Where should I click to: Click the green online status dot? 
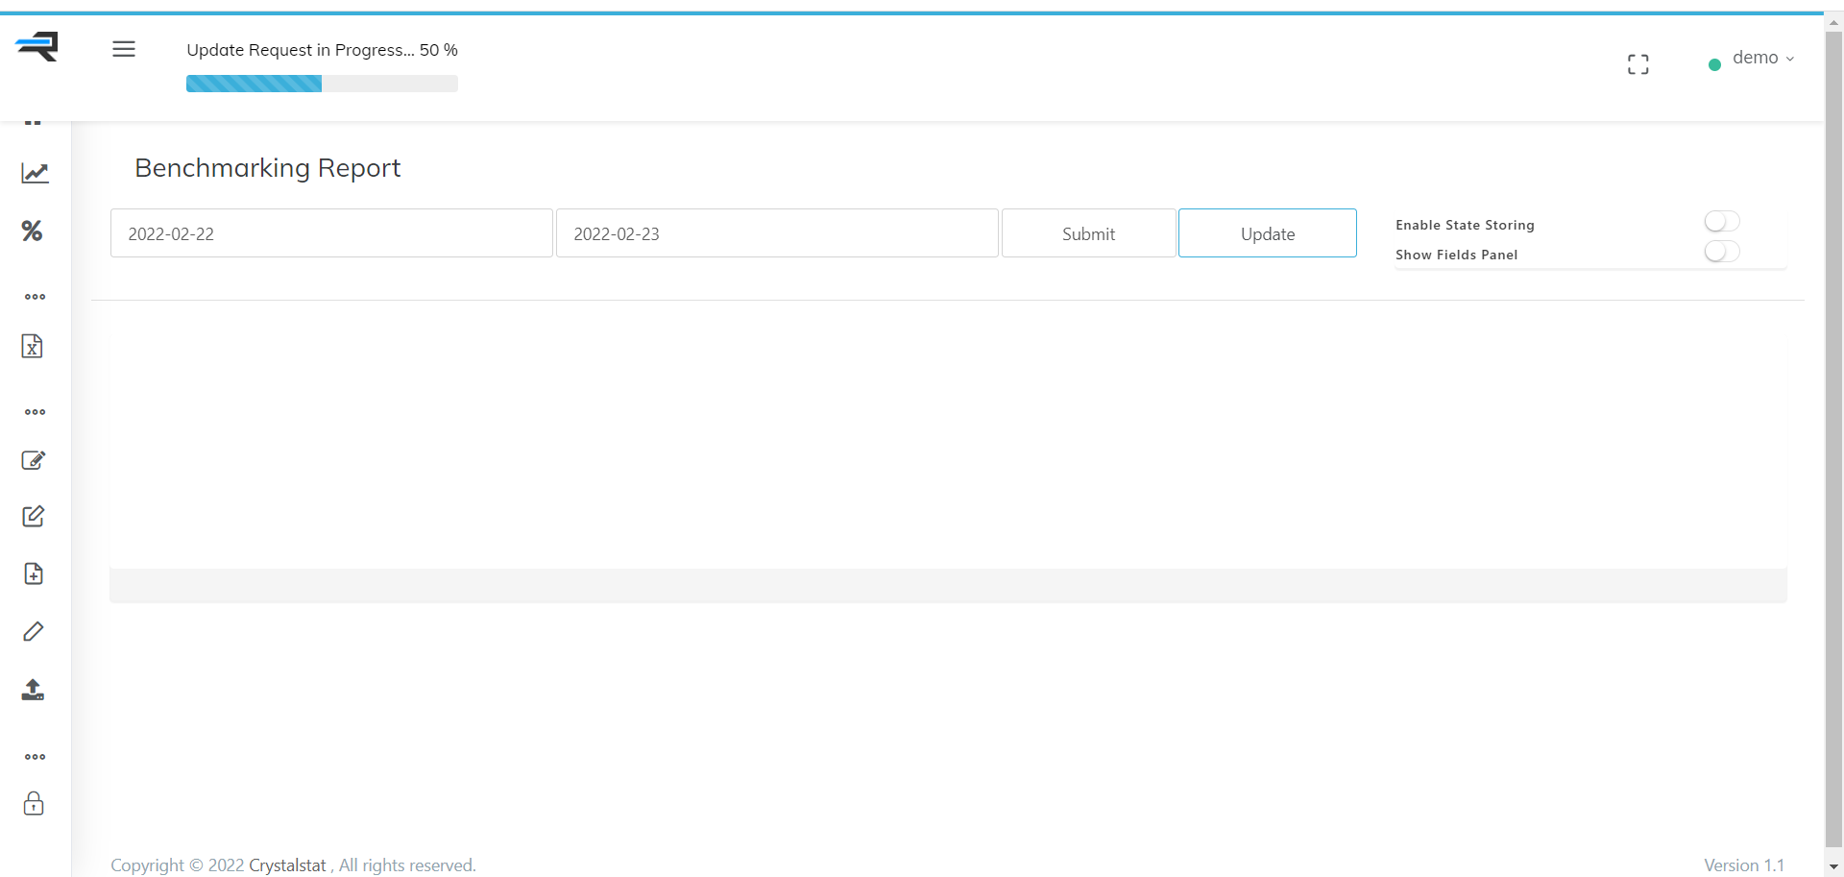tap(1714, 65)
